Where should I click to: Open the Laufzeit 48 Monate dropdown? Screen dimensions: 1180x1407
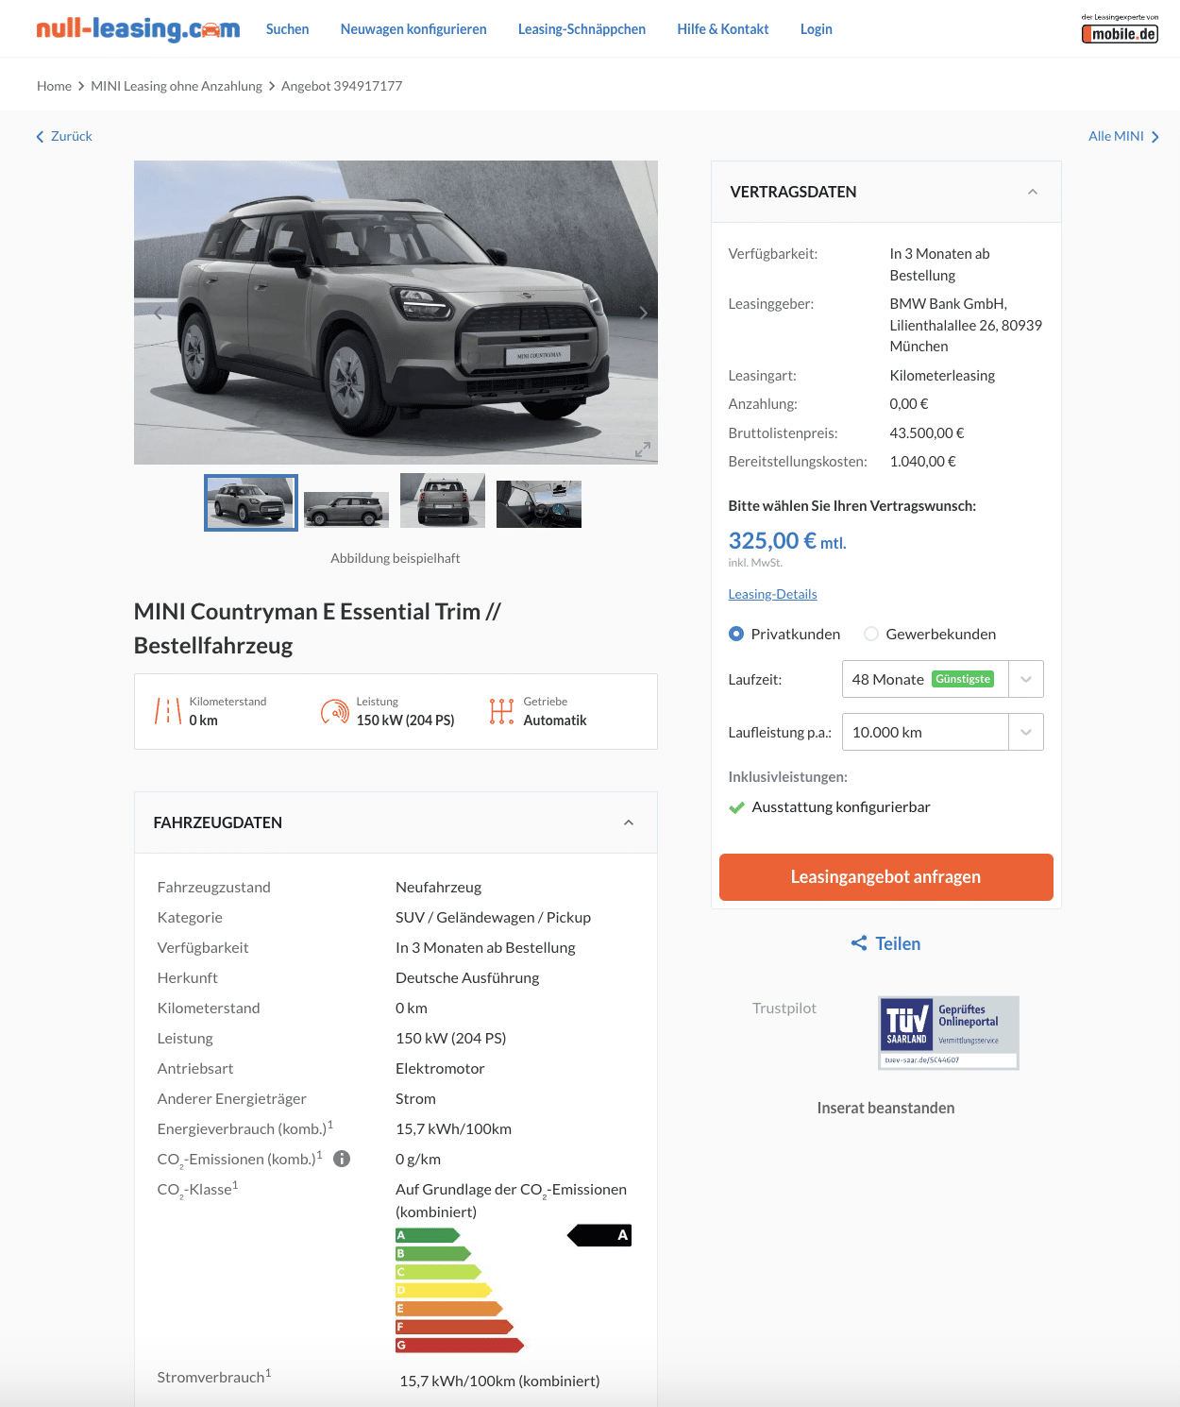(x=942, y=679)
